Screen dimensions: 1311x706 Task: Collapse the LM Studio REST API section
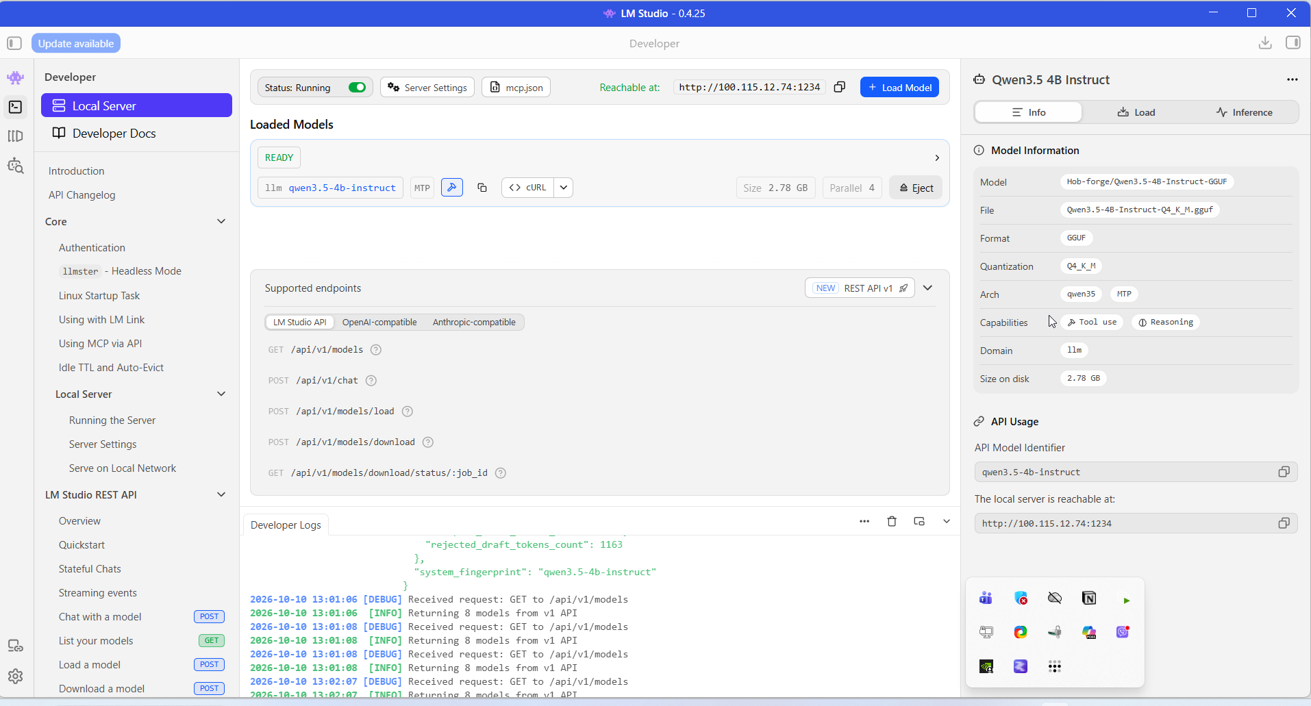point(221,494)
